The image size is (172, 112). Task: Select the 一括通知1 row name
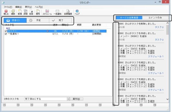pyautogui.click(x=13, y=34)
